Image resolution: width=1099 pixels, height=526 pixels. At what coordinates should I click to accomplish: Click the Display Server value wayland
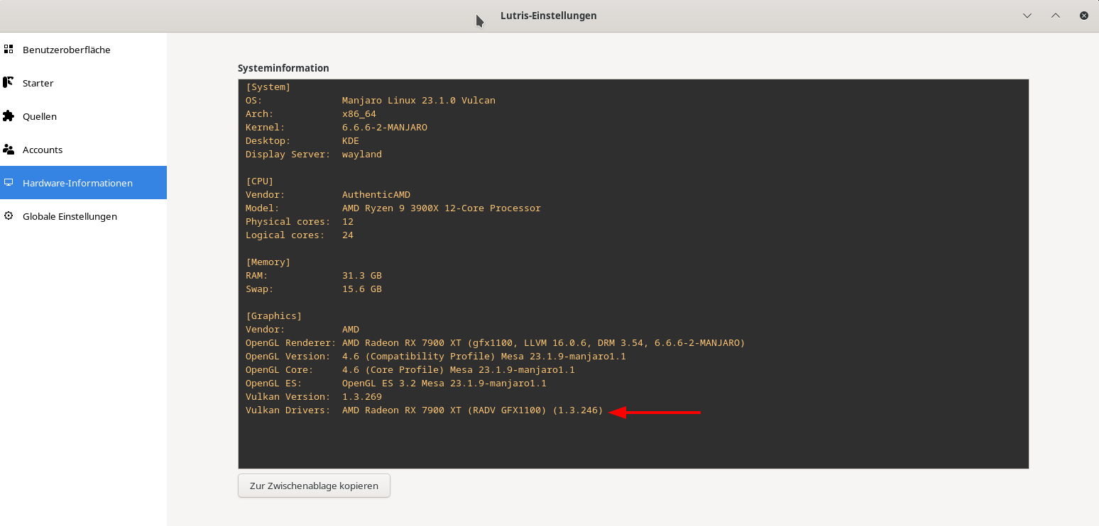point(362,154)
